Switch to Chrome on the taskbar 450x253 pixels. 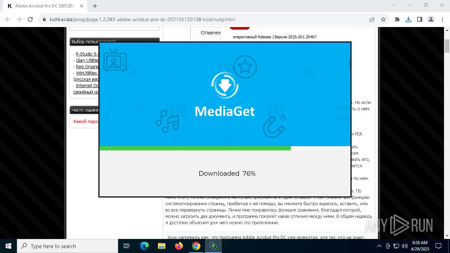point(196,246)
